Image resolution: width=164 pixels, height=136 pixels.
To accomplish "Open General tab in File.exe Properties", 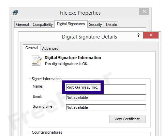I will pos(23,25).
